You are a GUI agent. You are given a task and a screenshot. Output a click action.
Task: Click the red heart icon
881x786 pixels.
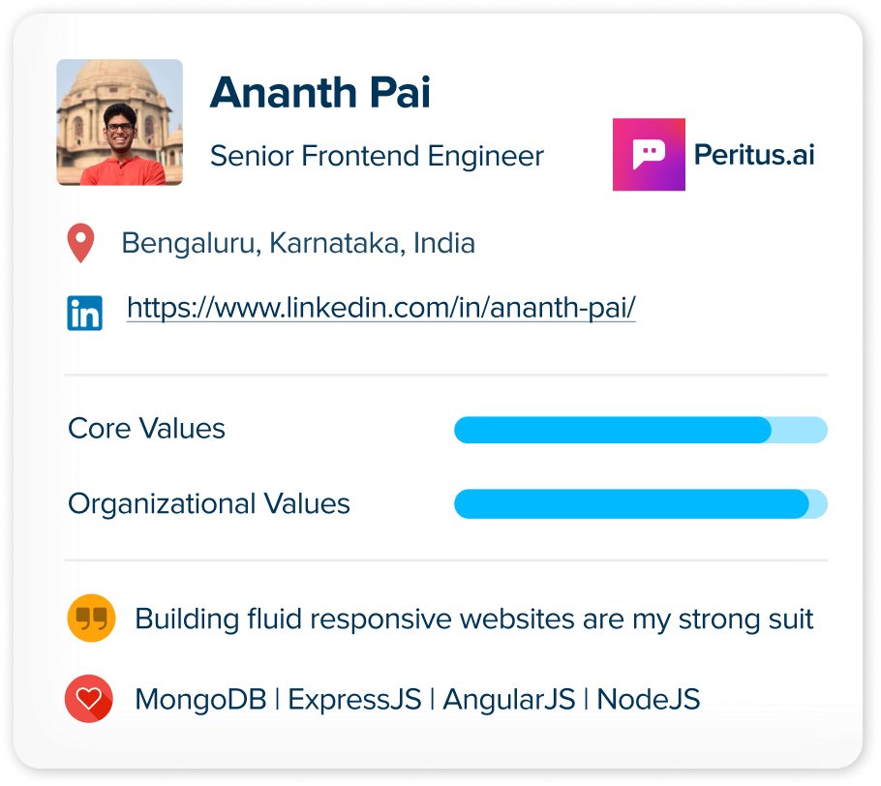click(x=89, y=698)
